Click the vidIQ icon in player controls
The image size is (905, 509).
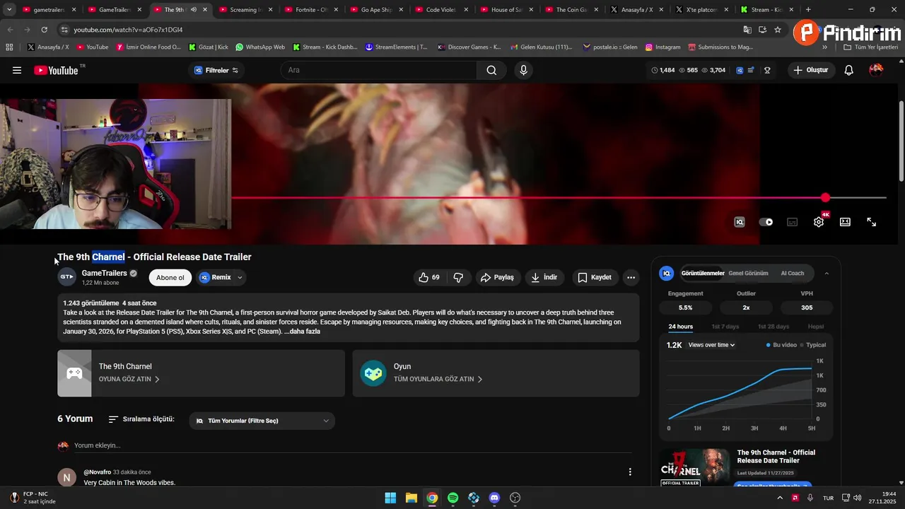click(740, 222)
